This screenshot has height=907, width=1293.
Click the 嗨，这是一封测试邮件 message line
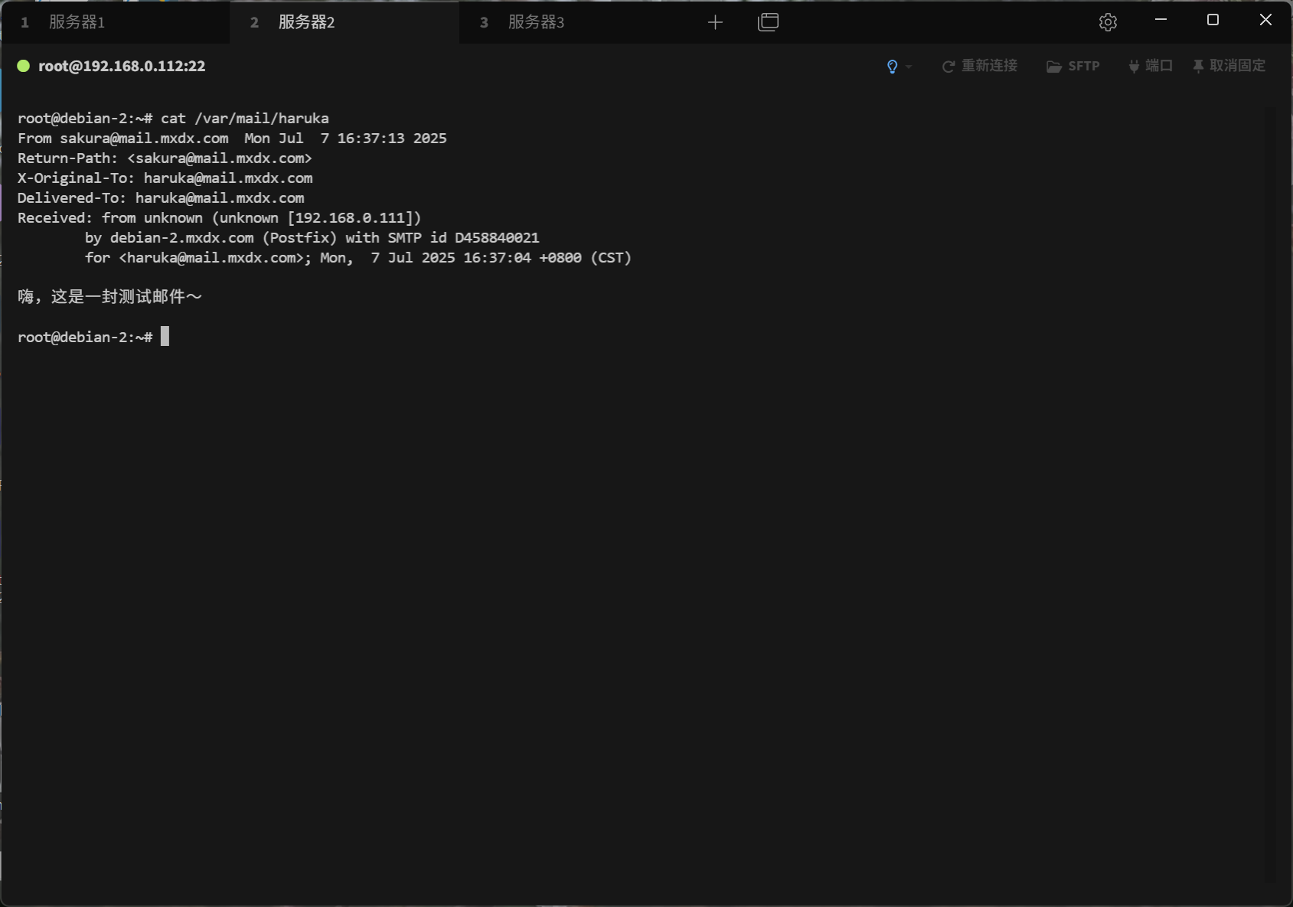[x=109, y=297]
